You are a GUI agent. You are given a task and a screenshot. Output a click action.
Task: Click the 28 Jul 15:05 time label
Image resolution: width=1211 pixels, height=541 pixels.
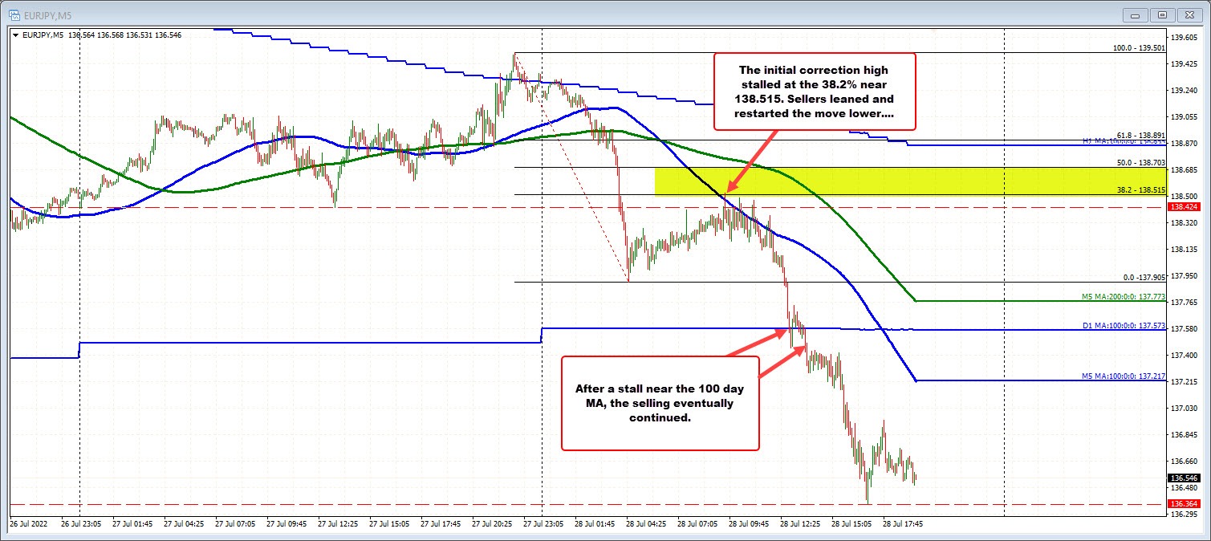(853, 523)
